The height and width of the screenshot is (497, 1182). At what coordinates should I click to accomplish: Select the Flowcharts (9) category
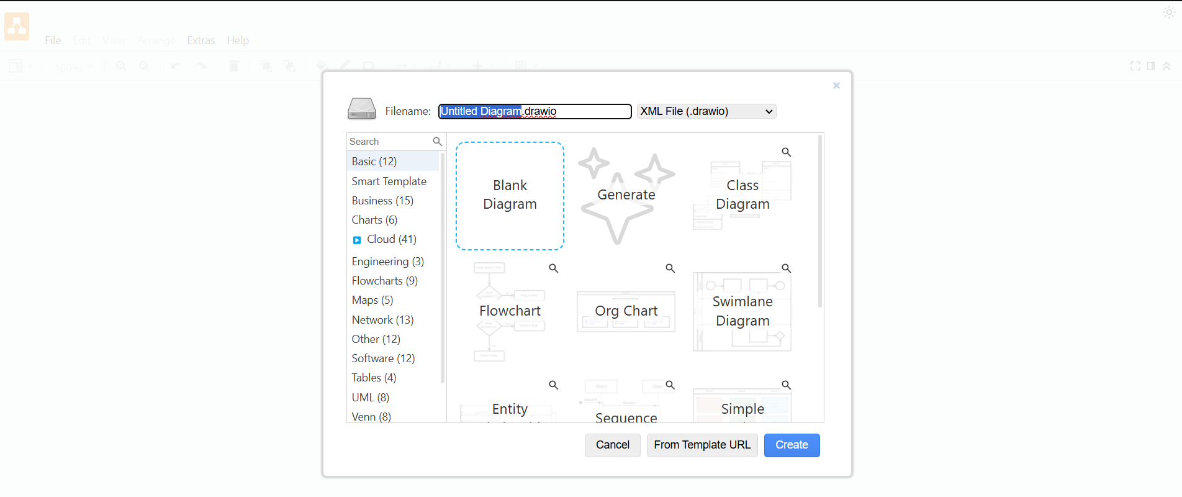393,281
